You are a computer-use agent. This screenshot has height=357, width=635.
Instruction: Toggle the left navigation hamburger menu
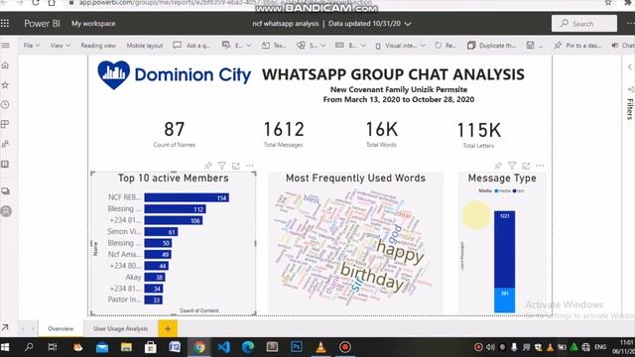click(x=6, y=46)
